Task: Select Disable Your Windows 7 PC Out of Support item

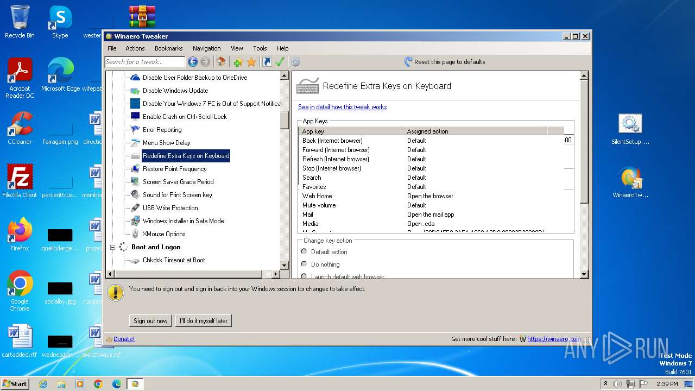Action: pos(211,104)
